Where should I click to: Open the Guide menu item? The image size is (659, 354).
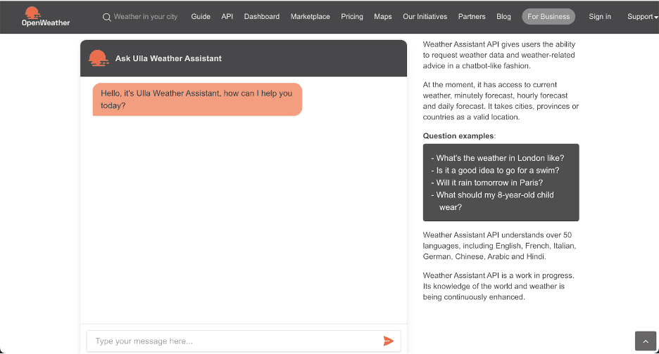pos(201,17)
